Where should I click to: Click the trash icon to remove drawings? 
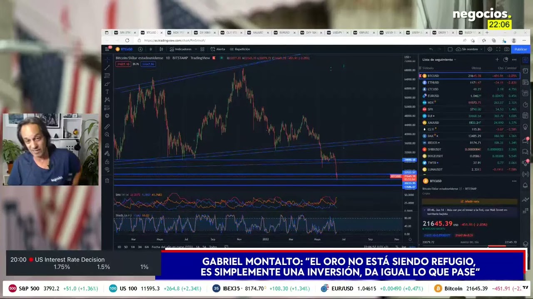[107, 181]
